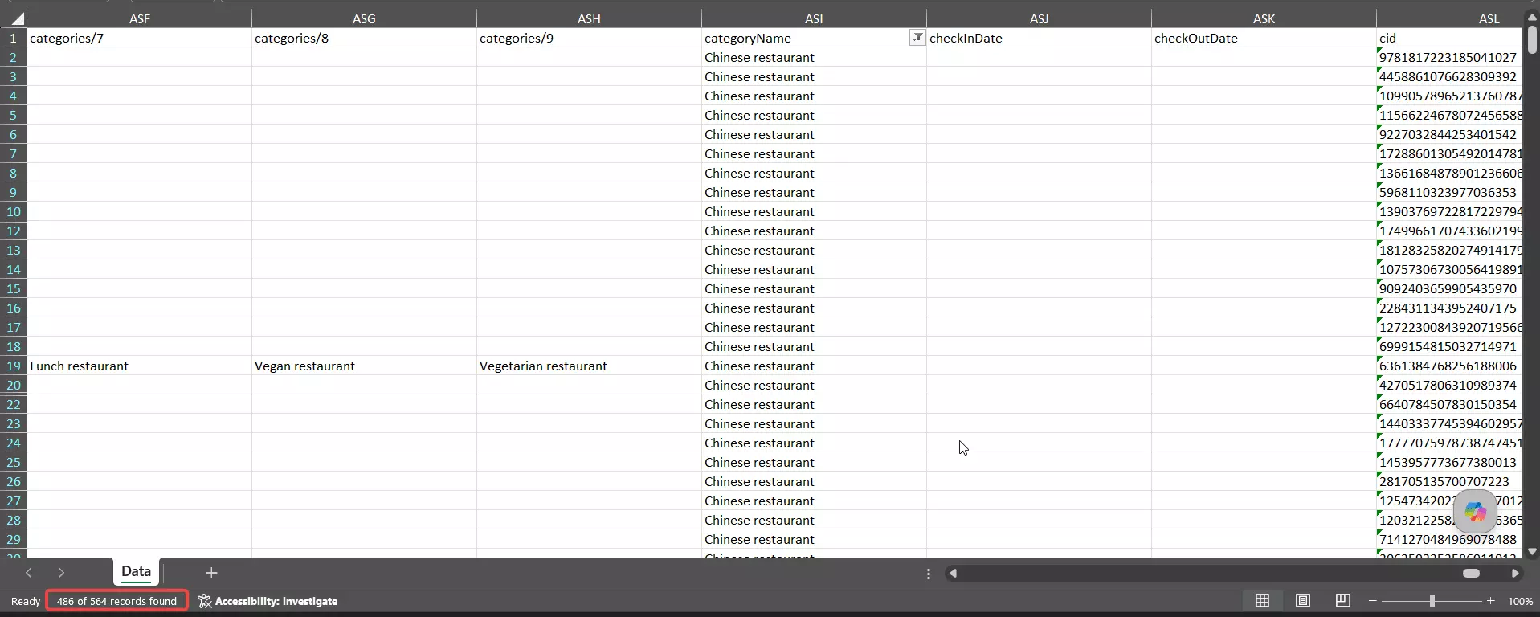Click the cid header cell
1540x617 pixels.
(1448, 38)
